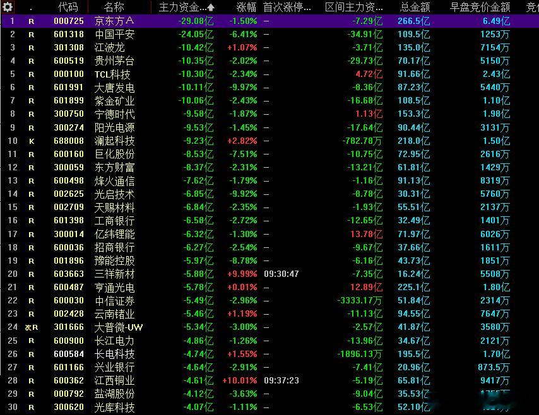The height and width of the screenshot is (415, 539).
Task: Select stock 阳光电源
Action: pyautogui.click(x=114, y=127)
